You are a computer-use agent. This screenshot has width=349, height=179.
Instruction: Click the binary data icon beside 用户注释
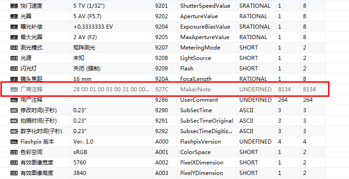point(14,100)
